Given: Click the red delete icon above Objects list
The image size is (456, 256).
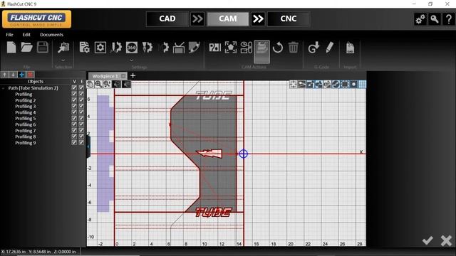Looking at the screenshot, I should 30,75.
